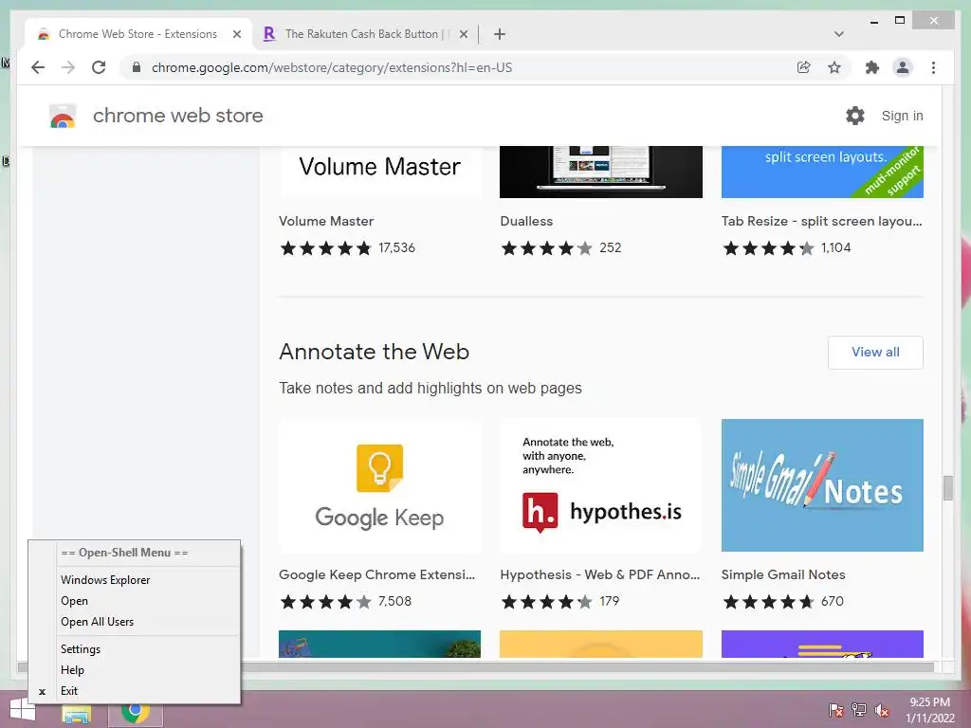Click Simple Gmail Notes' 670 rating count
This screenshot has width=971, height=728.
(x=833, y=601)
